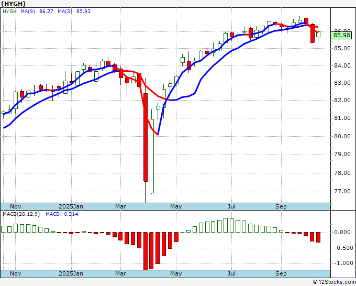Click the 80.00 price axis label
Image resolution: width=356 pixels, height=286 pixels.
pos(342,136)
